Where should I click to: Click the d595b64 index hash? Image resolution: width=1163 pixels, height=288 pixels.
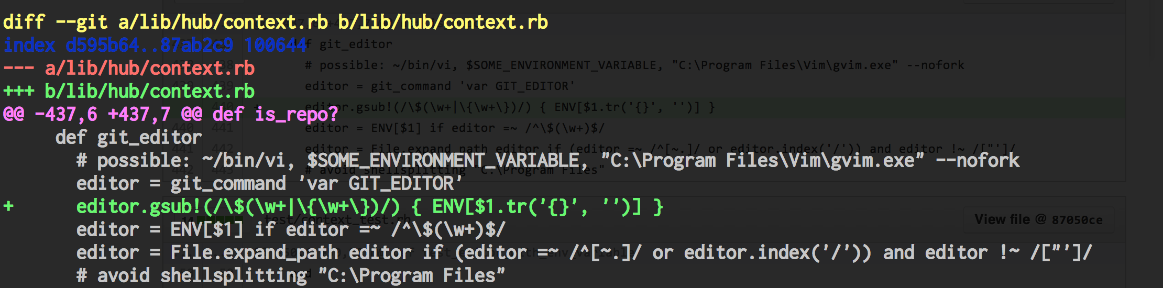[x=102, y=46]
